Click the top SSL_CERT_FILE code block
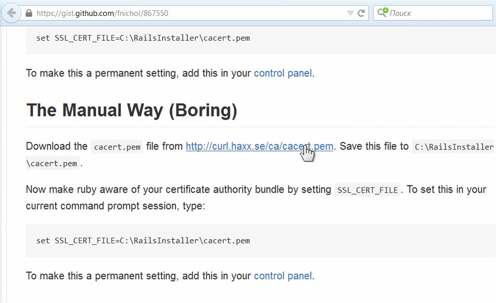This screenshot has height=303, width=496. click(x=143, y=38)
